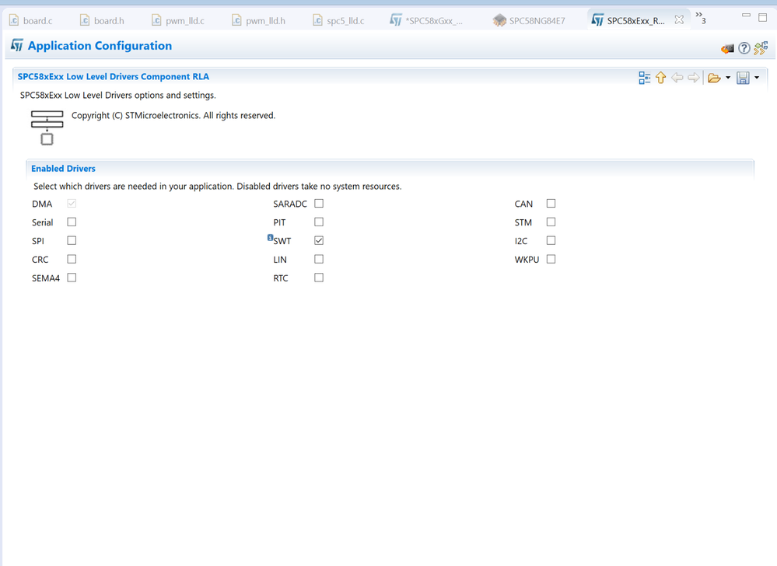The image size is (777, 566).
Task: Click the open folder icon
Action: (714, 78)
